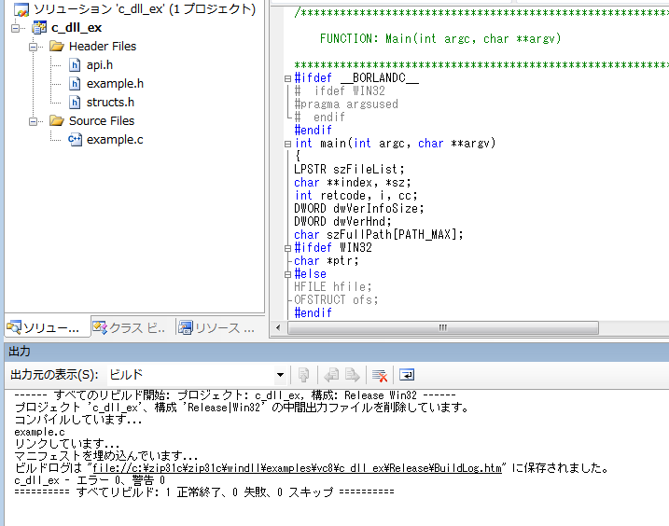Click the c_dll_ex project icon

[x=39, y=28]
